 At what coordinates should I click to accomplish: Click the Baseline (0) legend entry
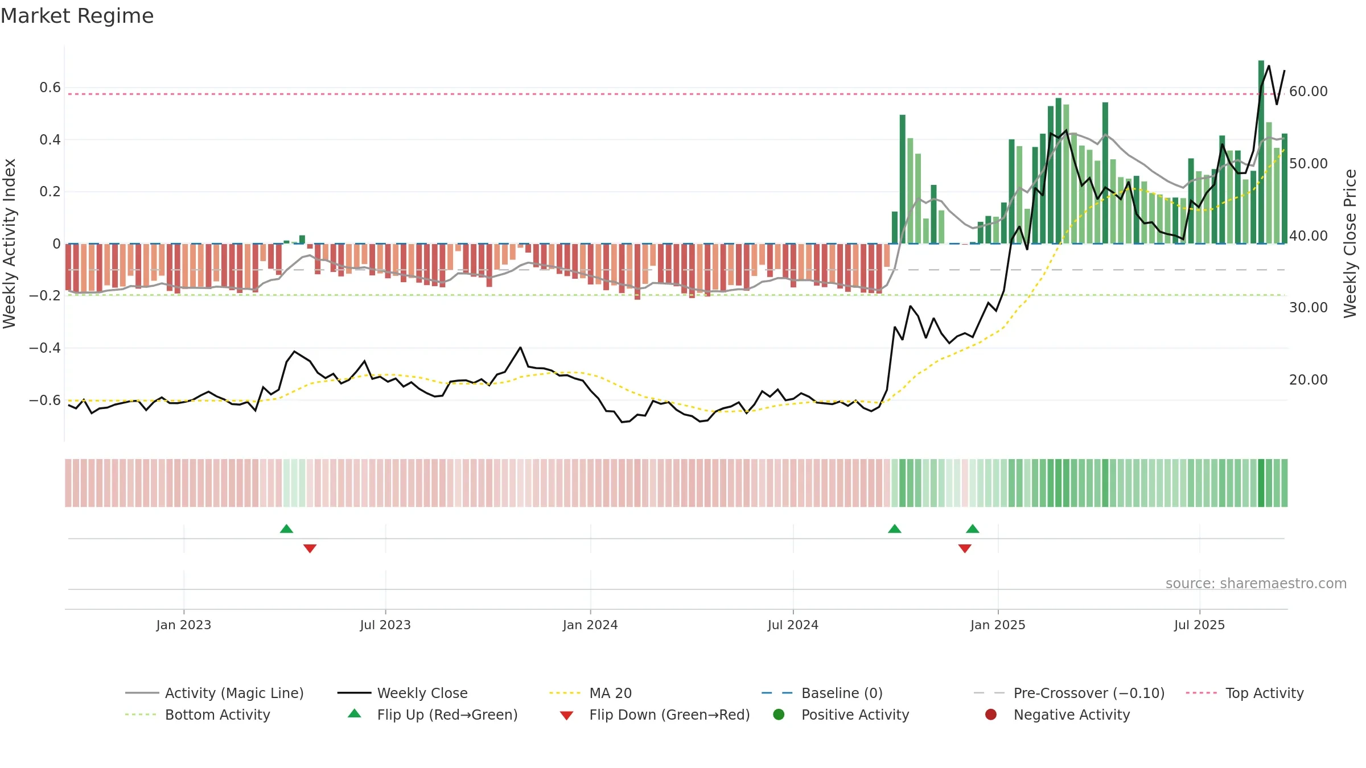(822, 693)
